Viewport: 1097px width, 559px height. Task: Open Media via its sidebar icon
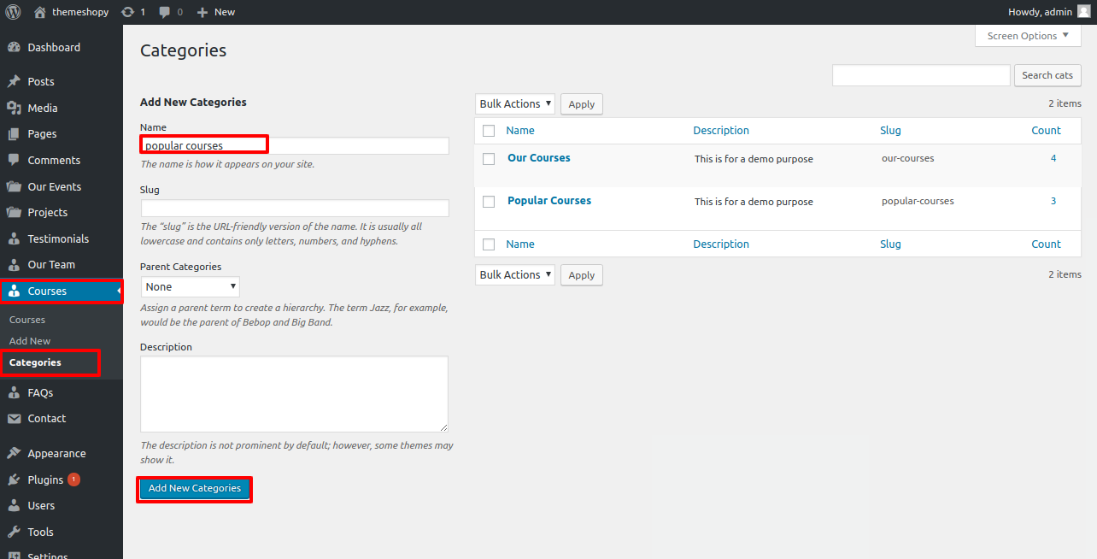14,109
